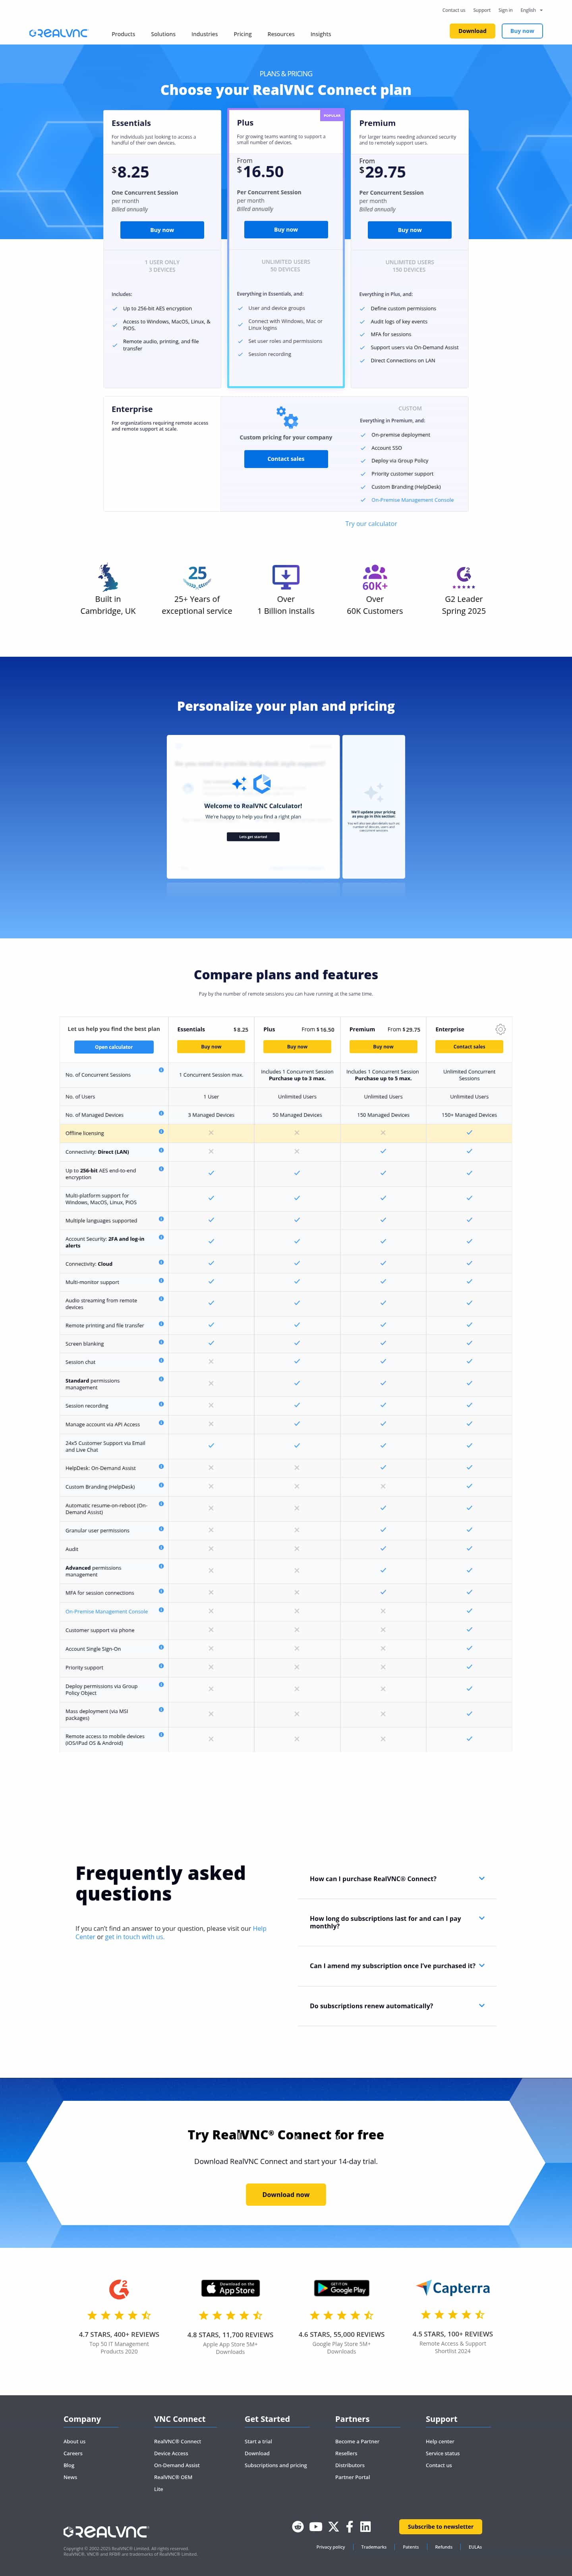Image resolution: width=572 pixels, height=2576 pixels.
Task: Click the Enterprise gear icon in comparison table
Action: (500, 1028)
